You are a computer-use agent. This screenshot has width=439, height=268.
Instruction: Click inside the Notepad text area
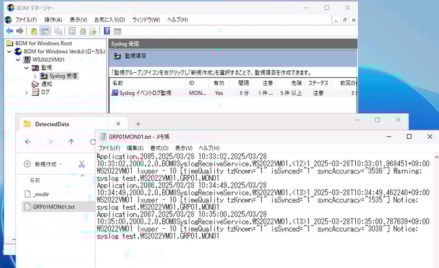265,210
